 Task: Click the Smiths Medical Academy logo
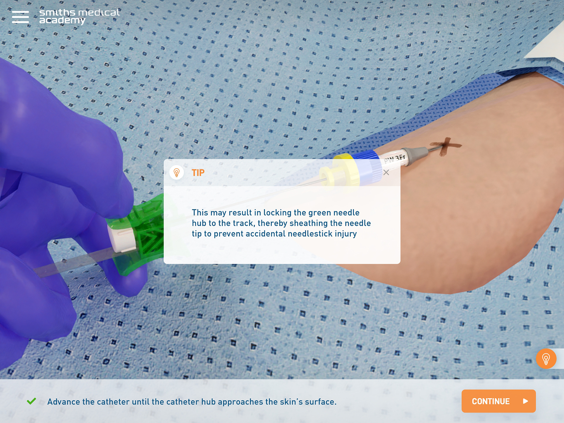click(79, 16)
